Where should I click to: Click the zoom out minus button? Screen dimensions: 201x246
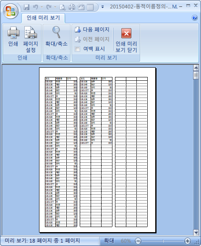click(138, 241)
